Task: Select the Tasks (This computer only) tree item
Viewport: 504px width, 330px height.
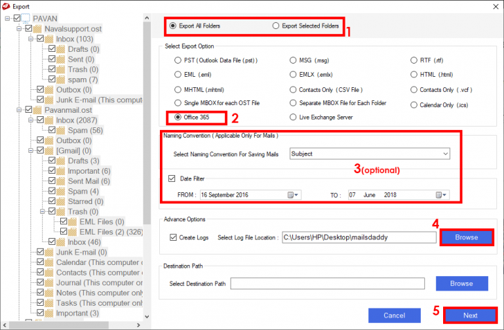Action: pyautogui.click(x=99, y=303)
